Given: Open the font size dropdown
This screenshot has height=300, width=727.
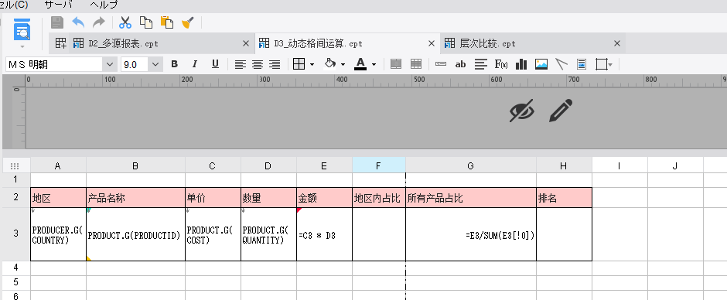Looking at the screenshot, I should (x=155, y=64).
